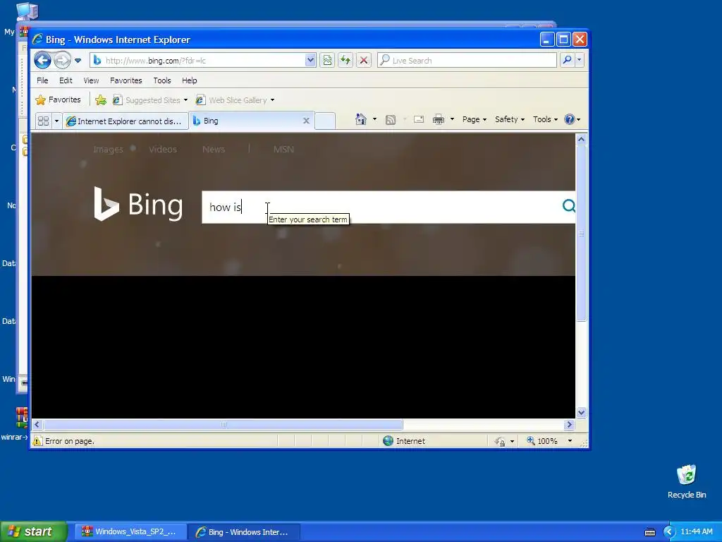The width and height of the screenshot is (722, 542).
Task: Click the Live Search box
Action: click(467, 61)
